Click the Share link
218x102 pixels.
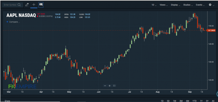click(7, 101)
